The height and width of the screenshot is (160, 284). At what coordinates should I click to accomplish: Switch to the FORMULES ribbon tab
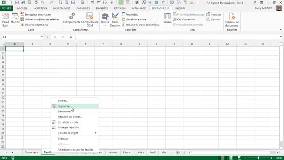[83, 8]
